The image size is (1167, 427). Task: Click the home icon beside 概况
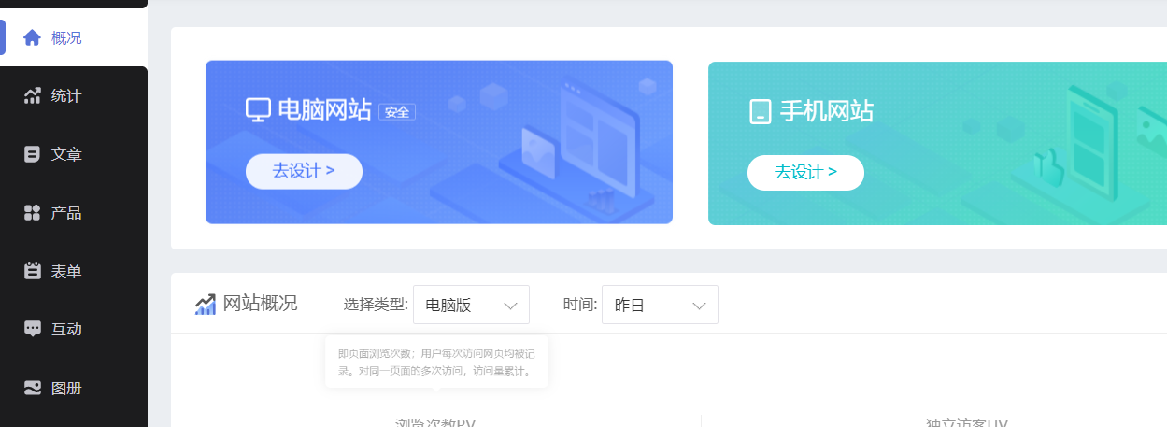click(33, 37)
